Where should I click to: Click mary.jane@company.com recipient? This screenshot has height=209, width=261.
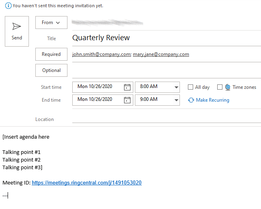tap(161, 54)
